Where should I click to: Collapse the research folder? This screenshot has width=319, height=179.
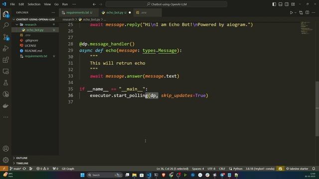click(x=35, y=24)
